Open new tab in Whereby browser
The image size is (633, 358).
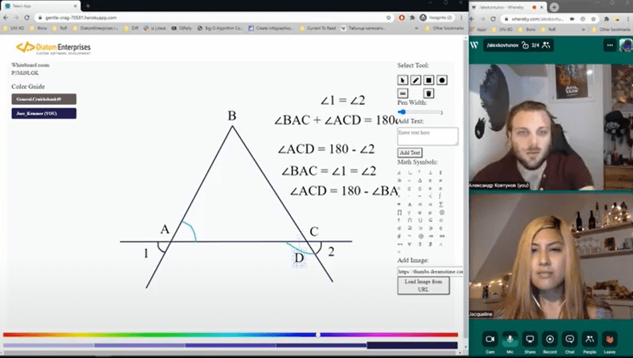tap(554, 7)
